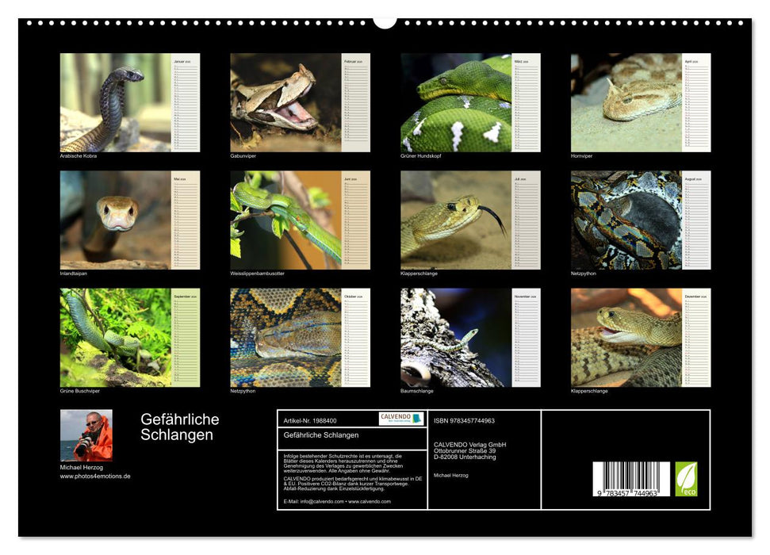The width and height of the screenshot is (770, 555).
Task: Open the Arabische Kobra January photo
Action: (116, 102)
